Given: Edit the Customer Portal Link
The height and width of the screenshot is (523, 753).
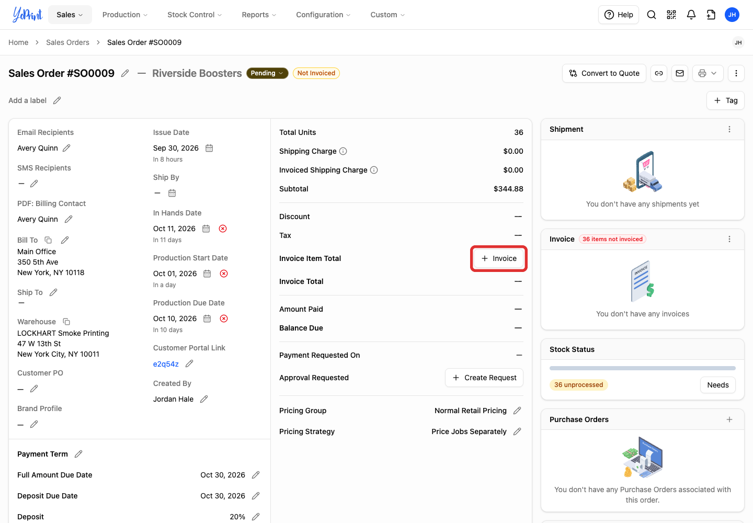Looking at the screenshot, I should tap(189, 363).
